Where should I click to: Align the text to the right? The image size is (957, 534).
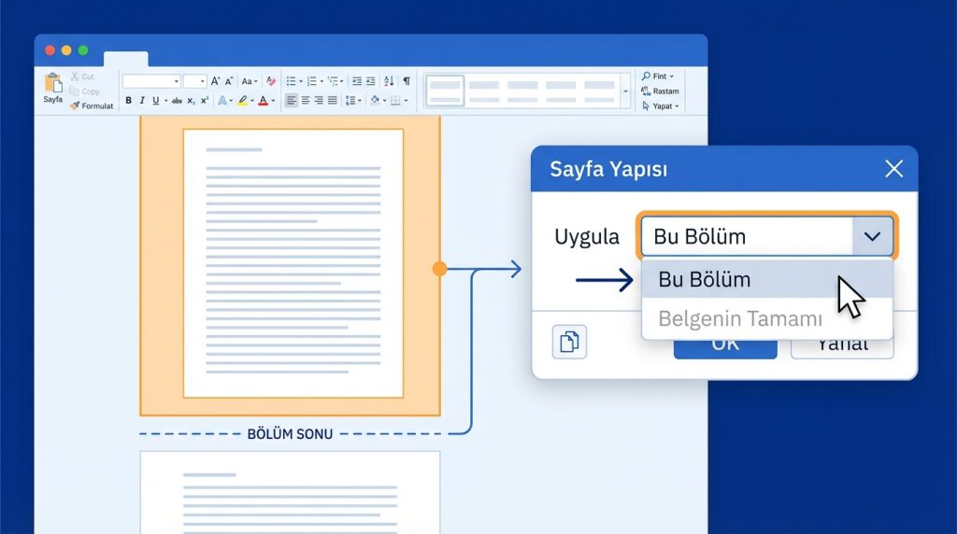pyautogui.click(x=319, y=101)
